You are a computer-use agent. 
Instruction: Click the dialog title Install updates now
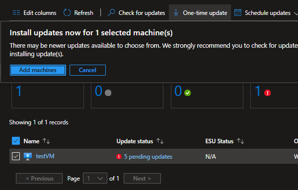[91, 33]
